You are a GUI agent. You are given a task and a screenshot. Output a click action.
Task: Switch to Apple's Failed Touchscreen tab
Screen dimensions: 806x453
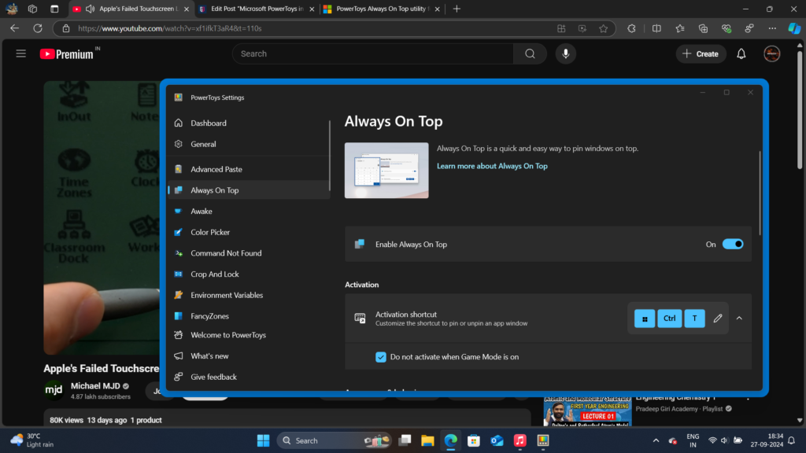(x=131, y=9)
